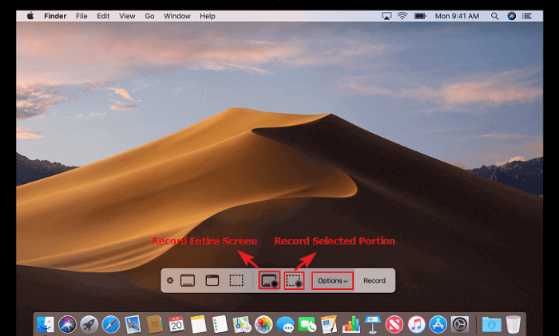
Task: Select Capture Selected Window tool
Action: (x=212, y=280)
